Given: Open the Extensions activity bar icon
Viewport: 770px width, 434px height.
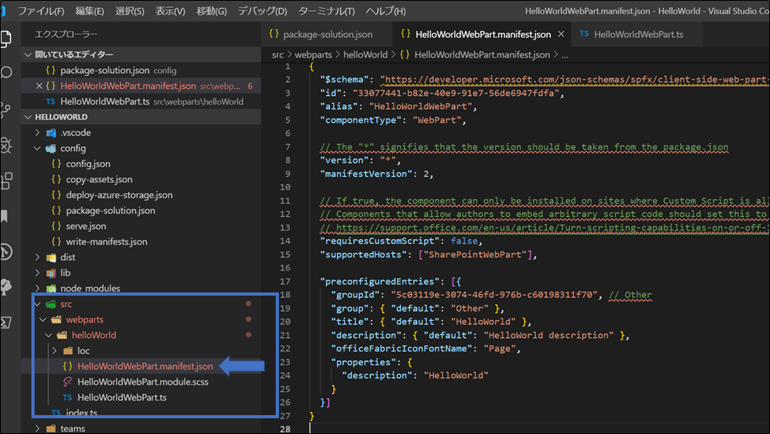Looking at the screenshot, I should click(x=6, y=181).
